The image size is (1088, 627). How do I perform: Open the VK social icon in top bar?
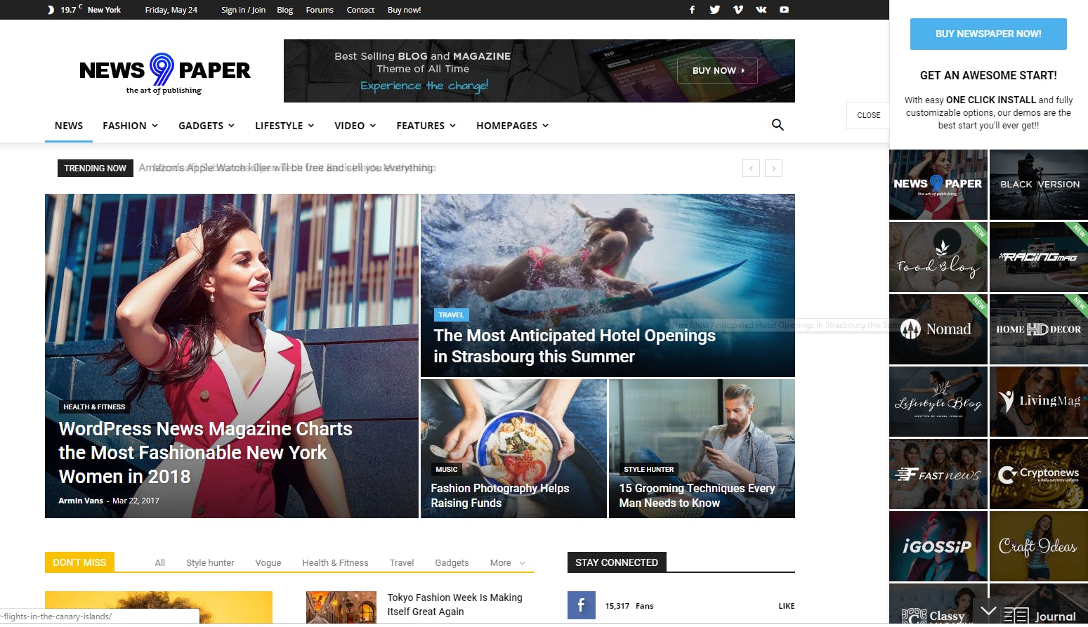[761, 10]
